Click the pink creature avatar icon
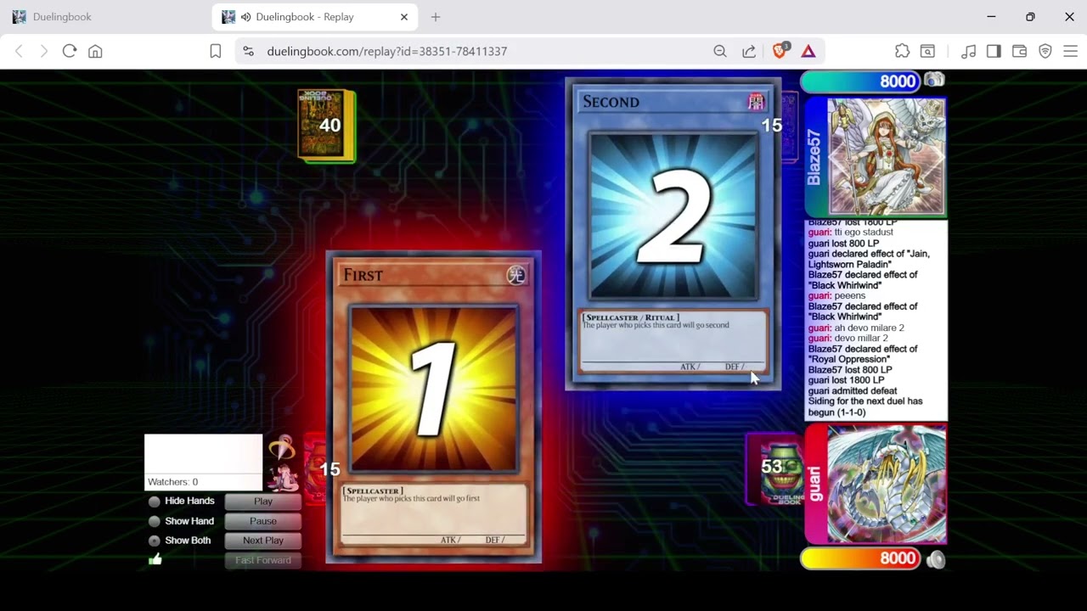 [281, 478]
